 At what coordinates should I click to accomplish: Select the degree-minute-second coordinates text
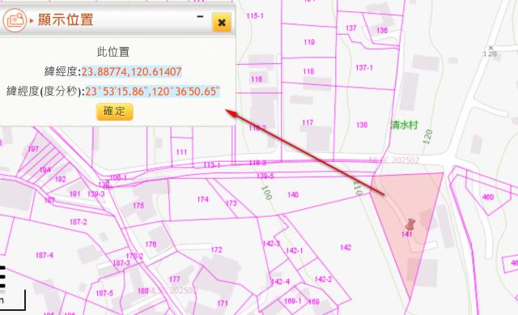(152, 92)
